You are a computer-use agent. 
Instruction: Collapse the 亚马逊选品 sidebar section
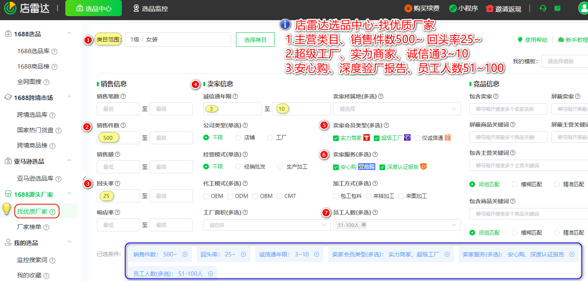69,161
